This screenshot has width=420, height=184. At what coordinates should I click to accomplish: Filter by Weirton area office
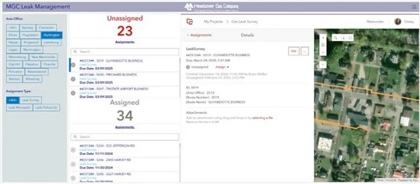click(14, 79)
